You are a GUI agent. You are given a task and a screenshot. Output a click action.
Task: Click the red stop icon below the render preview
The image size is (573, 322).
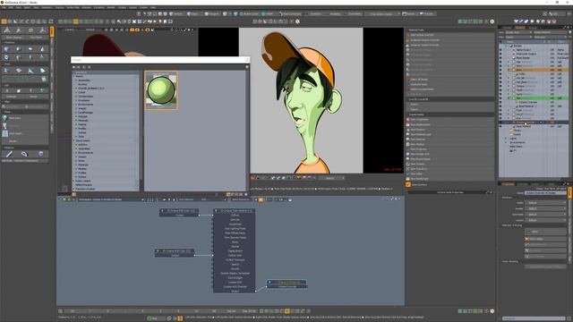(252, 178)
